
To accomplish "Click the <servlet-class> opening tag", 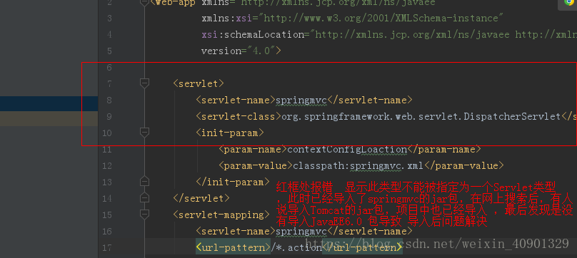I will click(x=239, y=116).
